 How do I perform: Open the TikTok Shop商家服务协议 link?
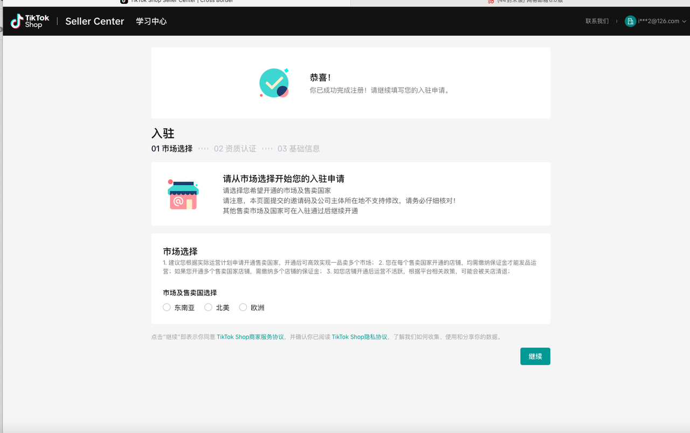[250, 337]
